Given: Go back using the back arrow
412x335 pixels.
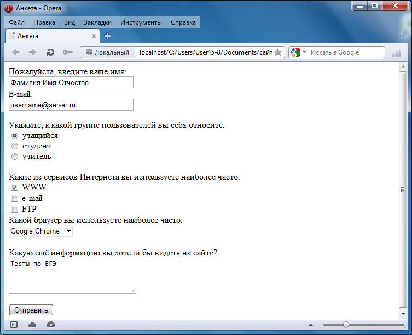Looking at the screenshot, I should (16, 52).
